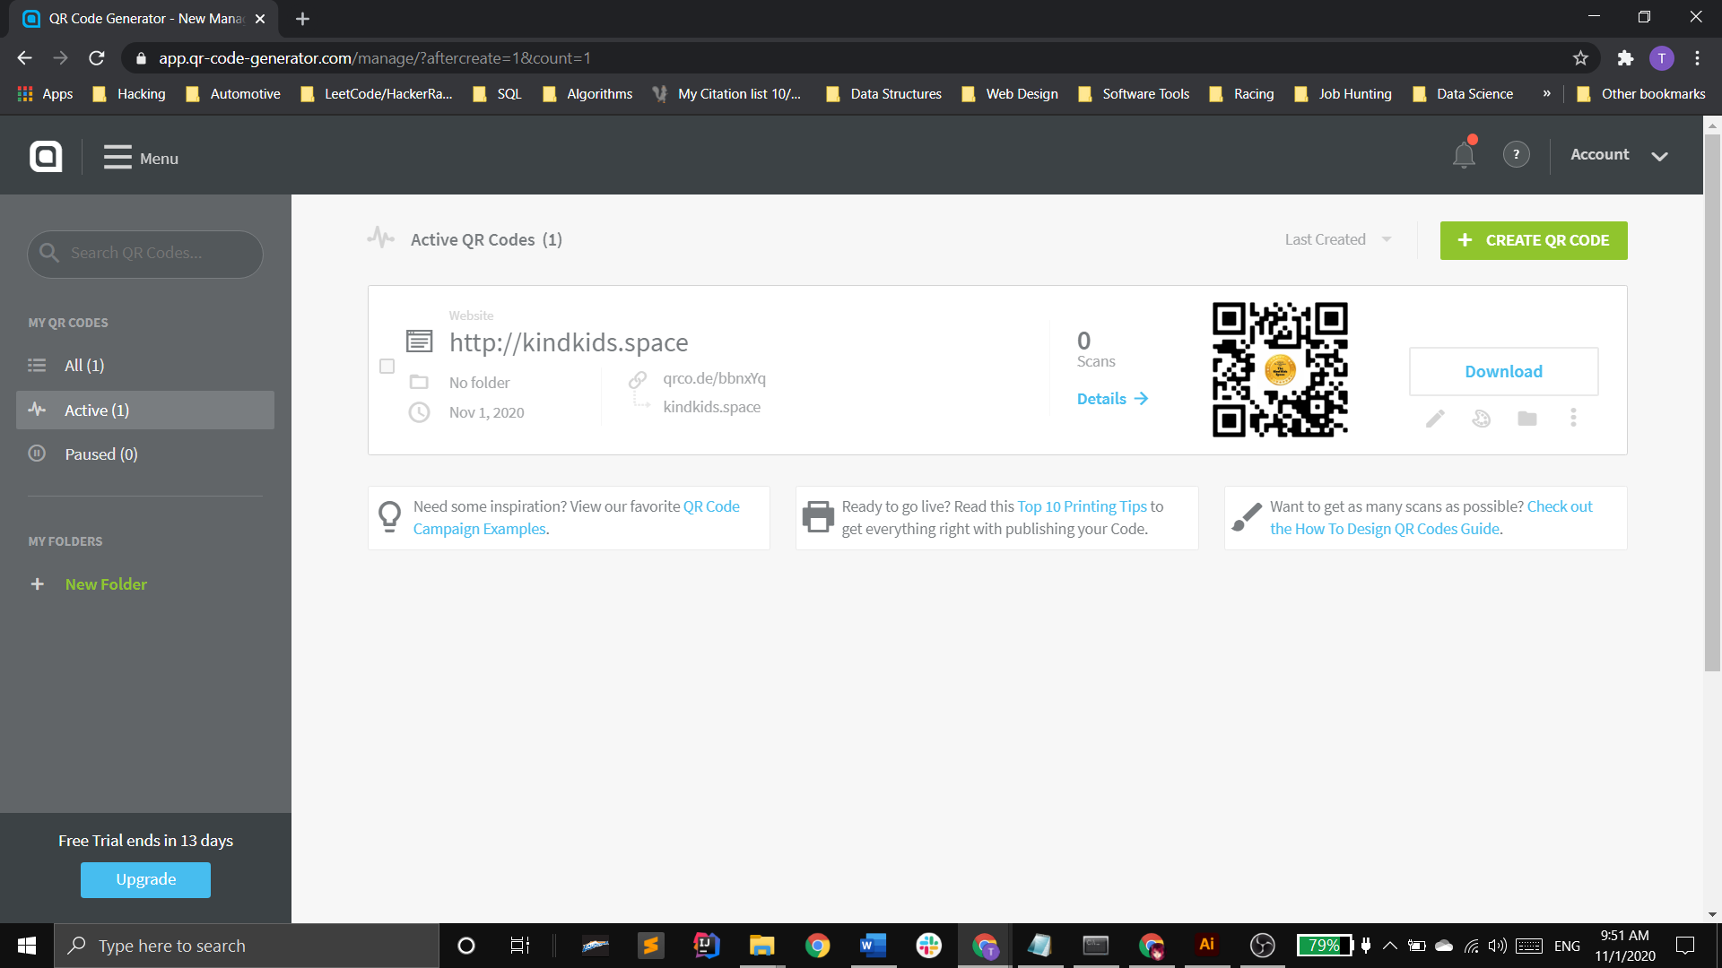Select the kindkids.space QR code checkbox
The width and height of the screenshot is (1722, 968).
pyautogui.click(x=387, y=367)
